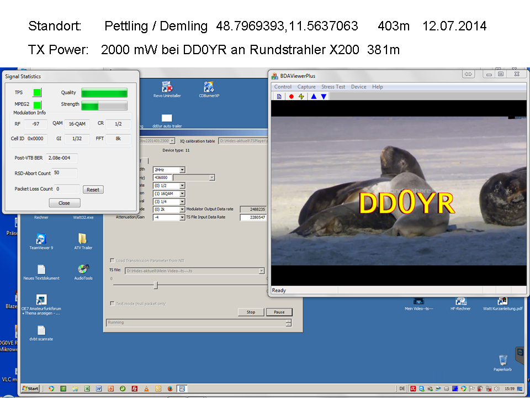Open the CDBurnerXP desktop shortcut

pyautogui.click(x=209, y=87)
